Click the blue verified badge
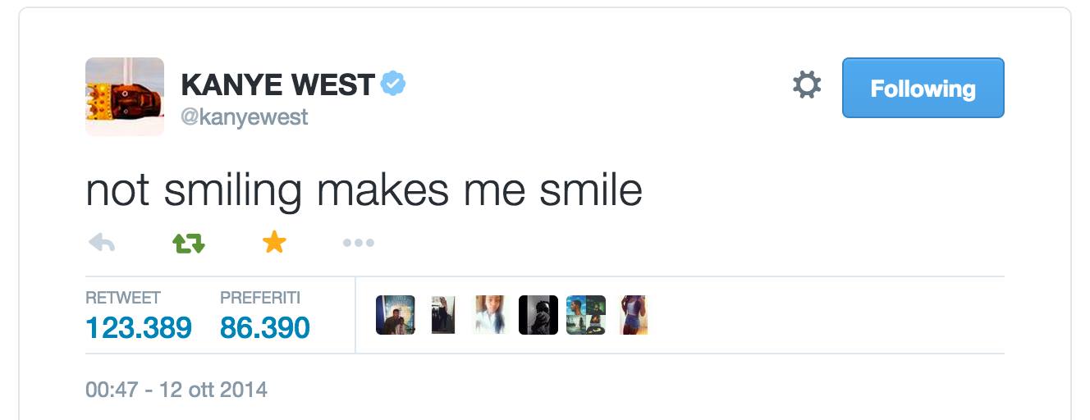Screen dimensions: 1090x420 [x=393, y=84]
